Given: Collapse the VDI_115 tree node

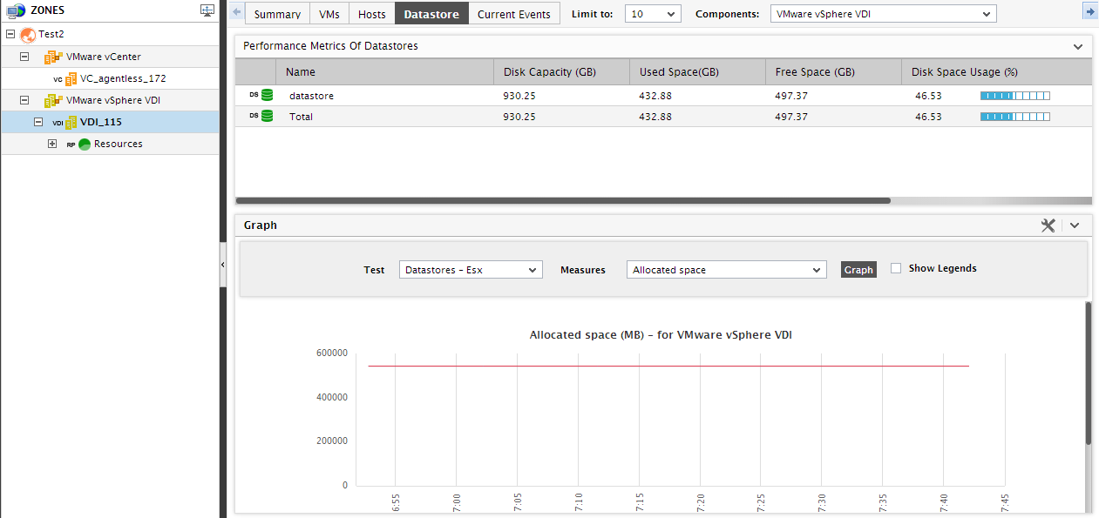Looking at the screenshot, I should pyautogui.click(x=38, y=122).
